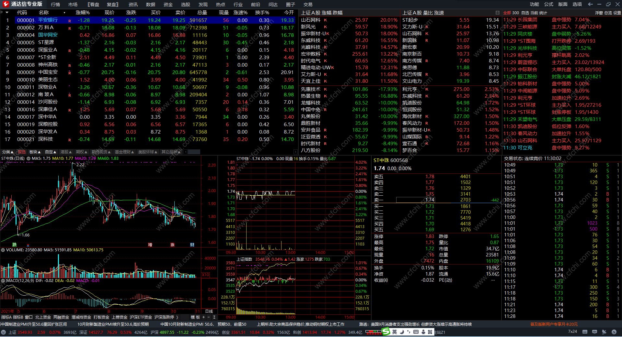Screen dimensions: 622x337
Task: Open the 期权 dropdown tab
Action: coord(82,152)
